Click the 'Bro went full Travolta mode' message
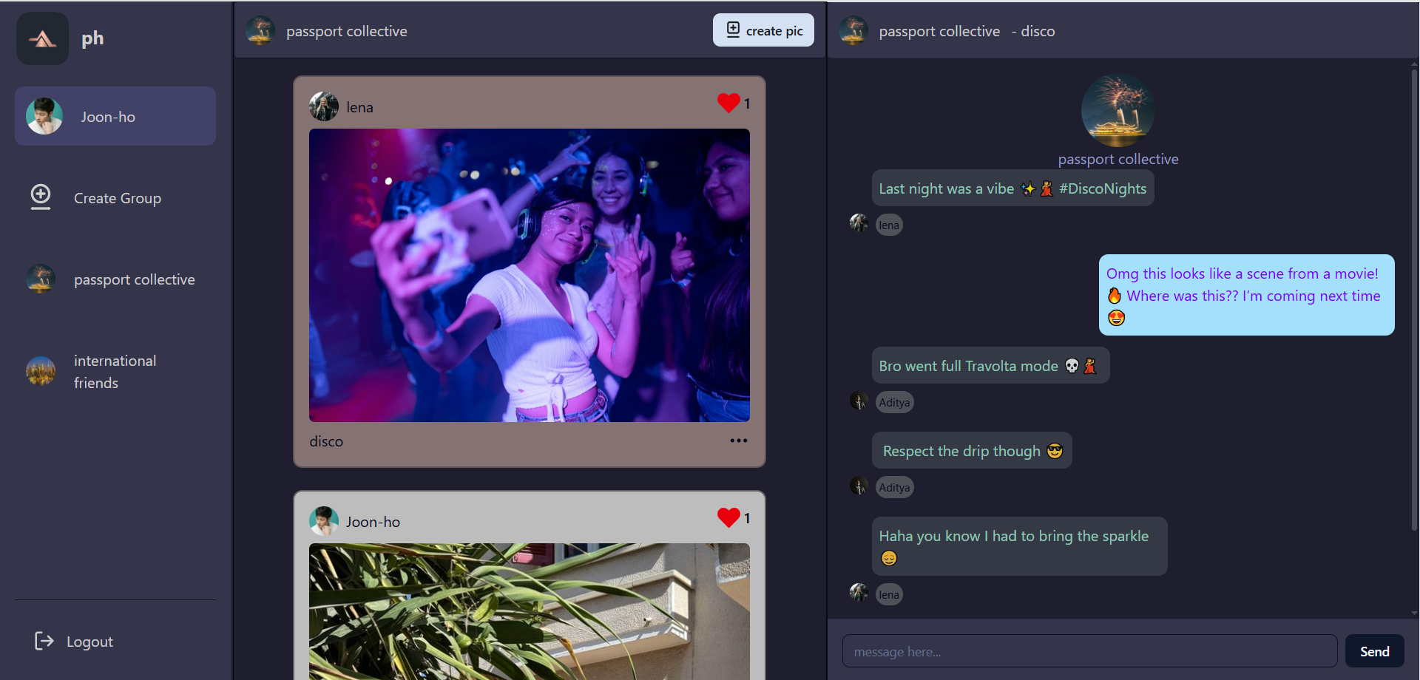The image size is (1420, 680). (x=990, y=366)
